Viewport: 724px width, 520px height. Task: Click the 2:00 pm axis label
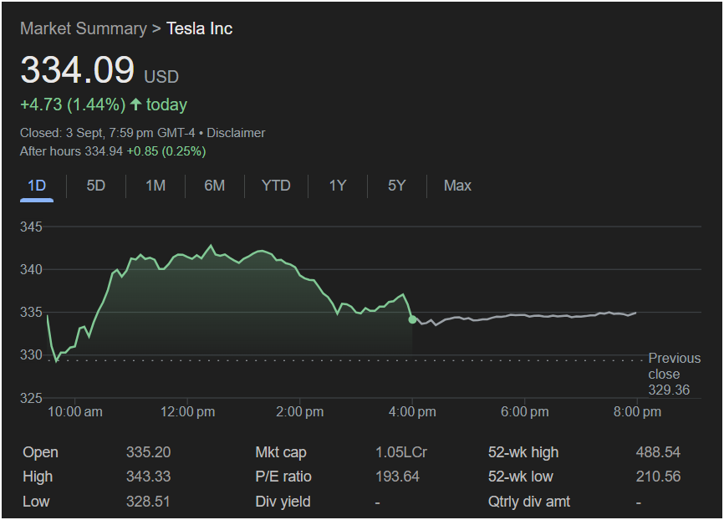point(299,412)
